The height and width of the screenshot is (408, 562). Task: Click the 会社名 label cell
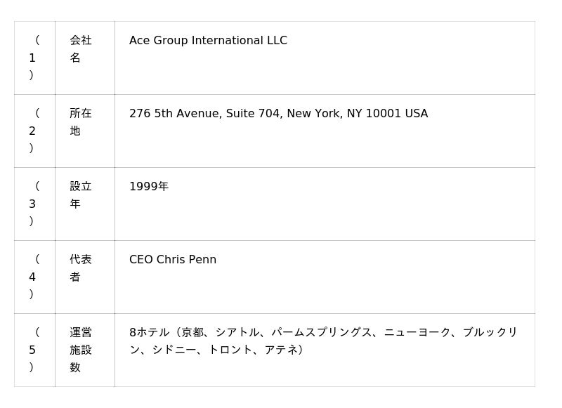tap(81, 49)
